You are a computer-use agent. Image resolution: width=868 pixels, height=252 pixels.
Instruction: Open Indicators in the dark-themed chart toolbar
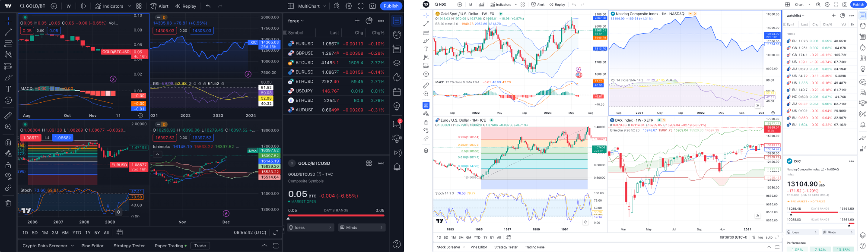click(109, 6)
